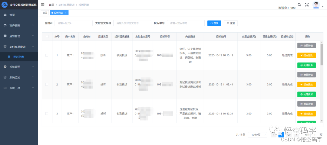
Task: Click the 商户管理 sidebar icon
Action: tap(5, 26)
